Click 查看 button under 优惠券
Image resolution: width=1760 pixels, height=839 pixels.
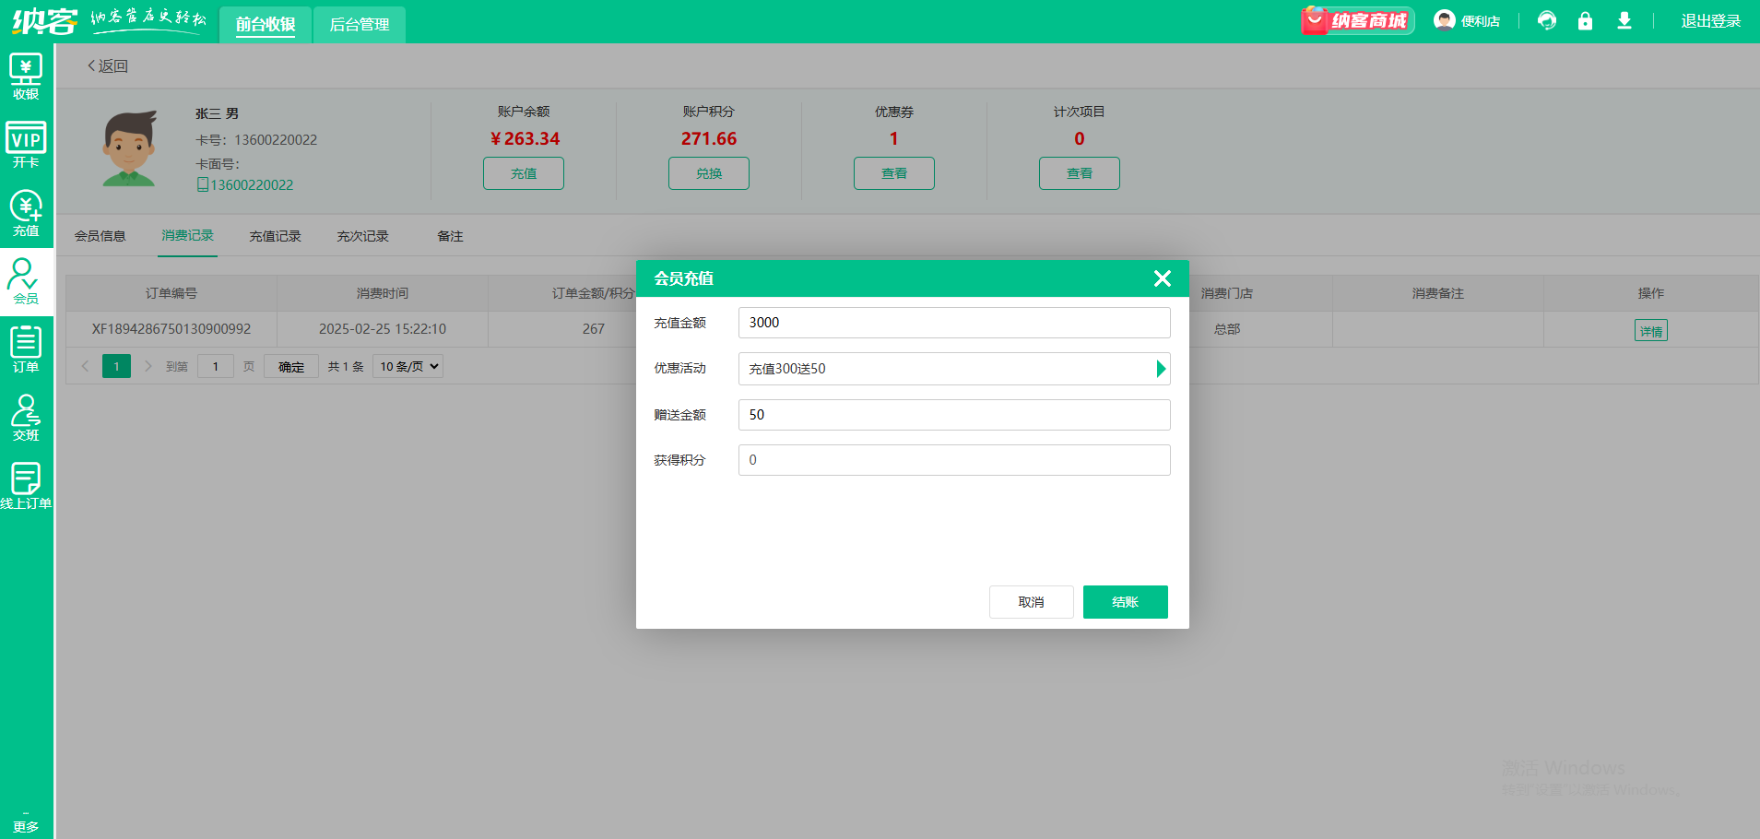[894, 173]
